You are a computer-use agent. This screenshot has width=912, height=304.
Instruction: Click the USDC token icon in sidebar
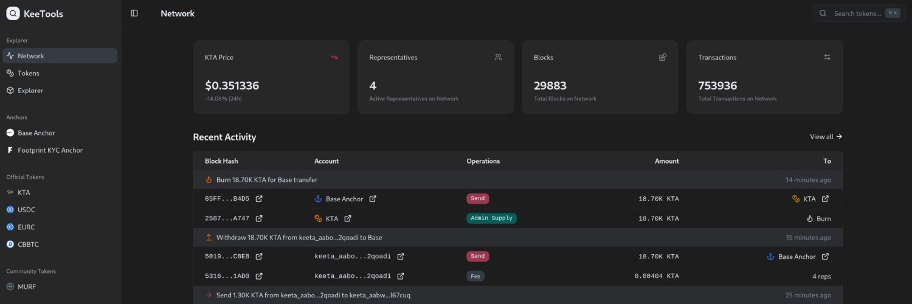pyautogui.click(x=10, y=210)
